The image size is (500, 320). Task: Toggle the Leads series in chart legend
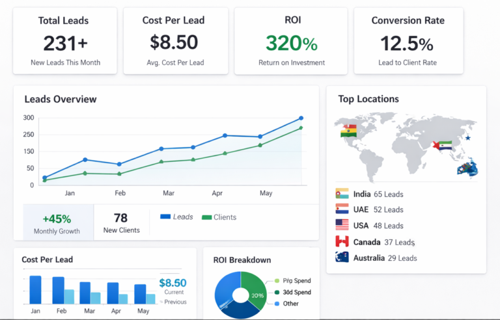[176, 217]
